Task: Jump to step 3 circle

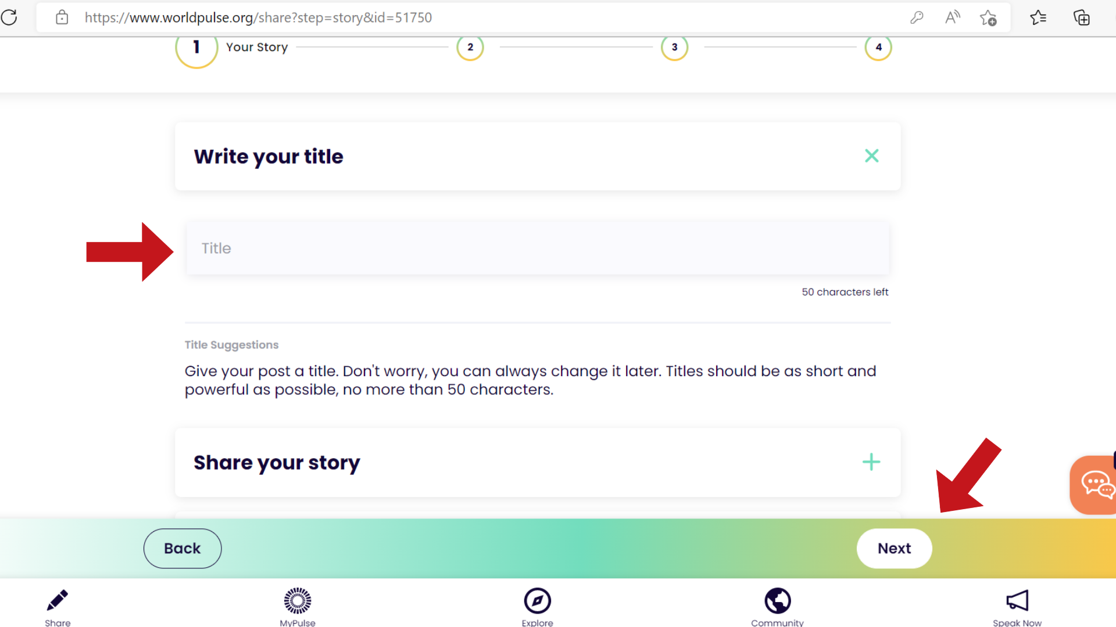Action: point(674,47)
